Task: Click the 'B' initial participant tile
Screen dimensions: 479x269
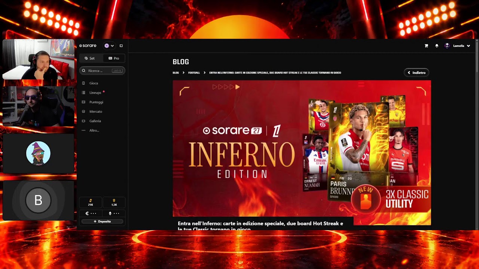Action: (x=39, y=201)
